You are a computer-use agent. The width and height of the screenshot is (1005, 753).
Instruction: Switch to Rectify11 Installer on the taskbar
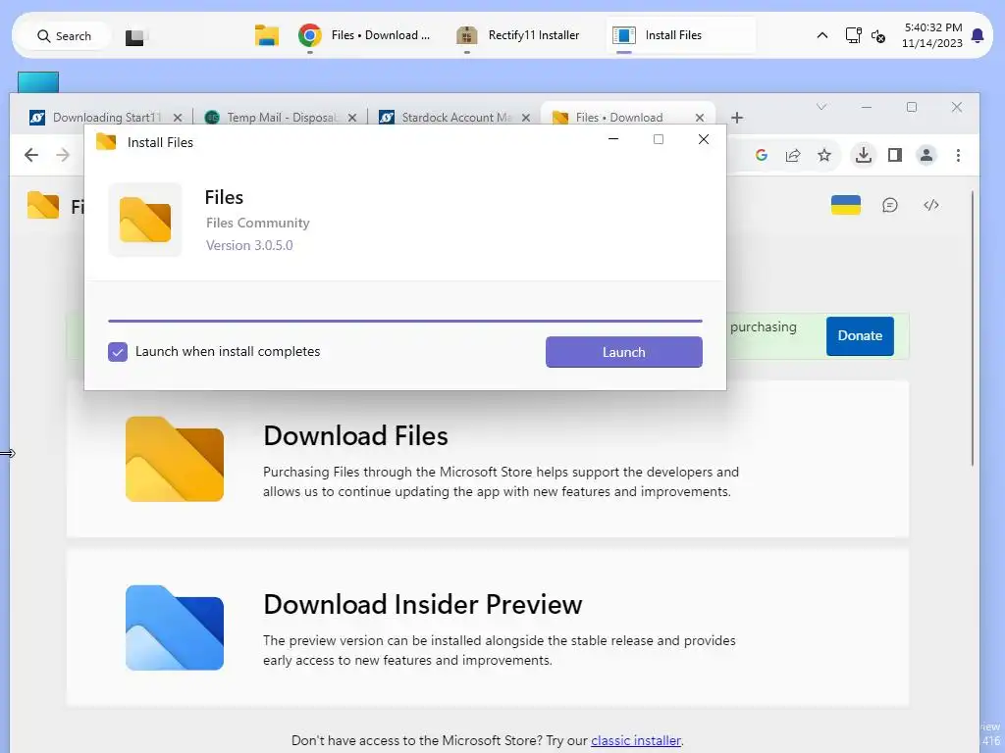518,35
